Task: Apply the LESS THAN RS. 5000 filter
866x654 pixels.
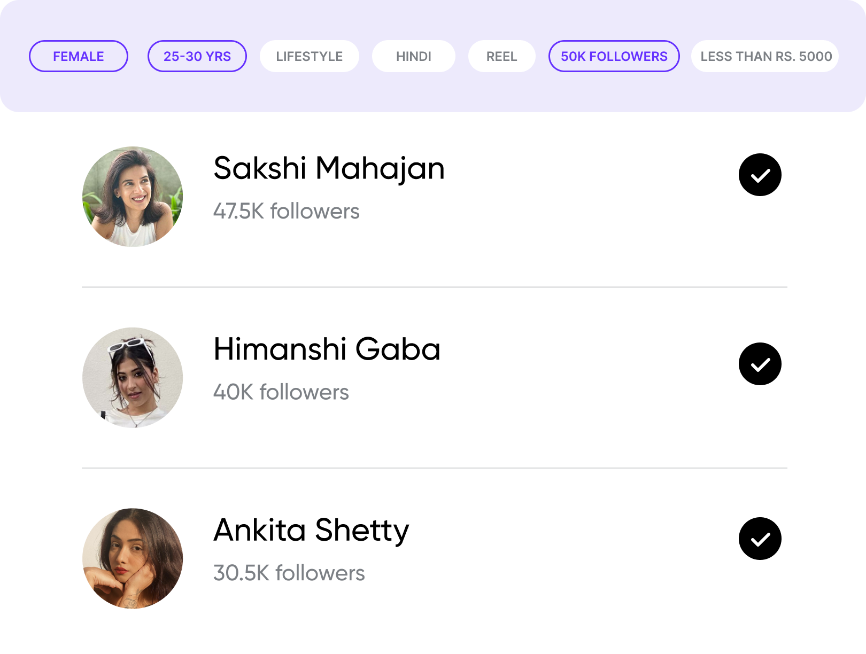Action: [x=765, y=56]
